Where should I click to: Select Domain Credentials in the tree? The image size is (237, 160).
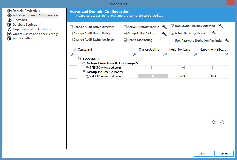coord(26,11)
